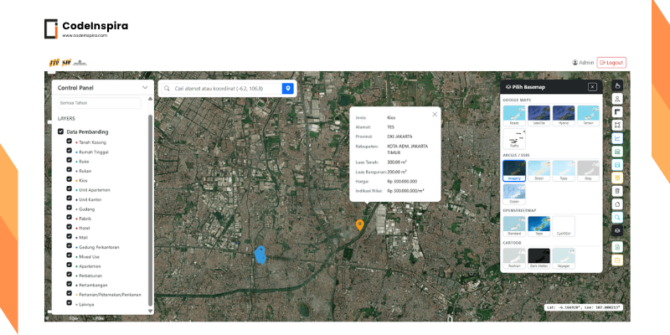Image resolution: width=670 pixels, height=335 pixels.
Task: Uncheck the Rumah Tinggal layer
Action: coord(70,151)
